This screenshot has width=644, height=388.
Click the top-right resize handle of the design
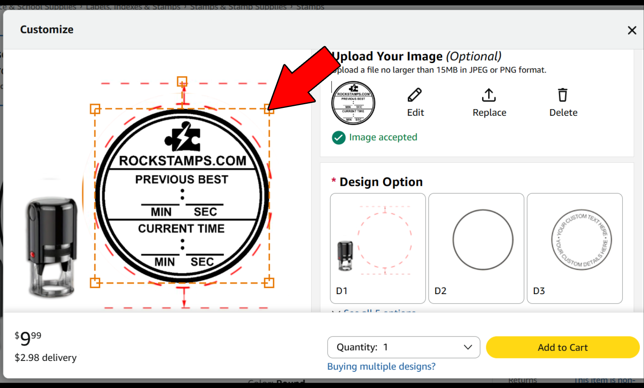(x=269, y=109)
